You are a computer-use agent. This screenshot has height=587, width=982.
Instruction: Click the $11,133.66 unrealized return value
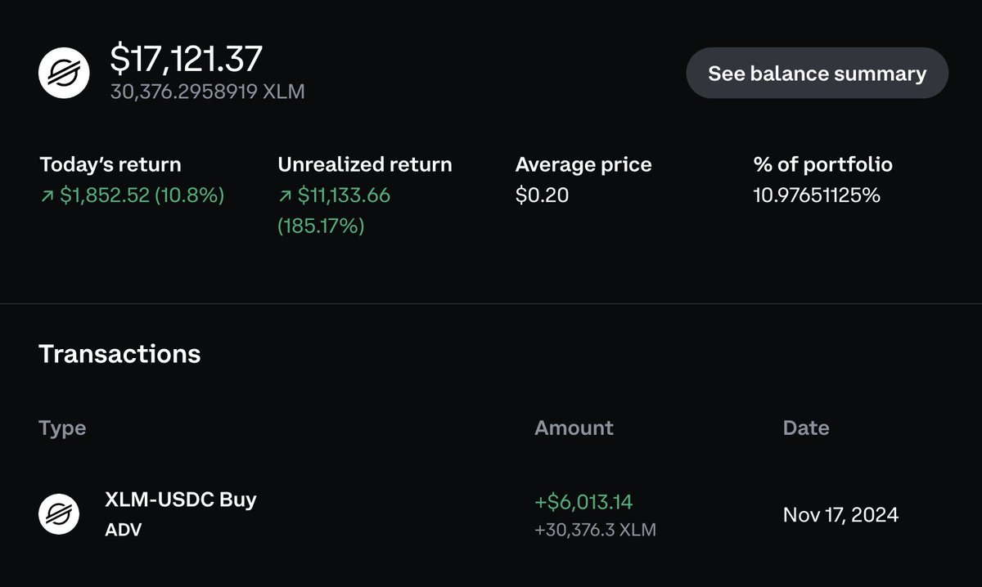[x=344, y=196]
